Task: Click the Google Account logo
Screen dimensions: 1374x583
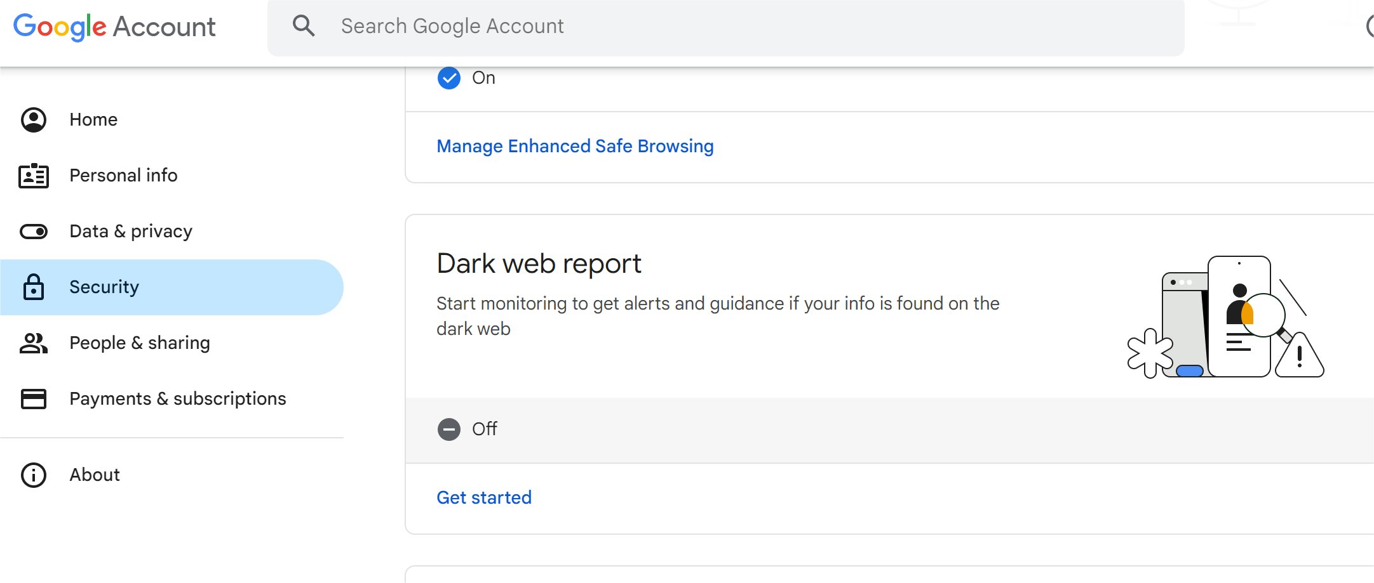Action: click(x=114, y=27)
